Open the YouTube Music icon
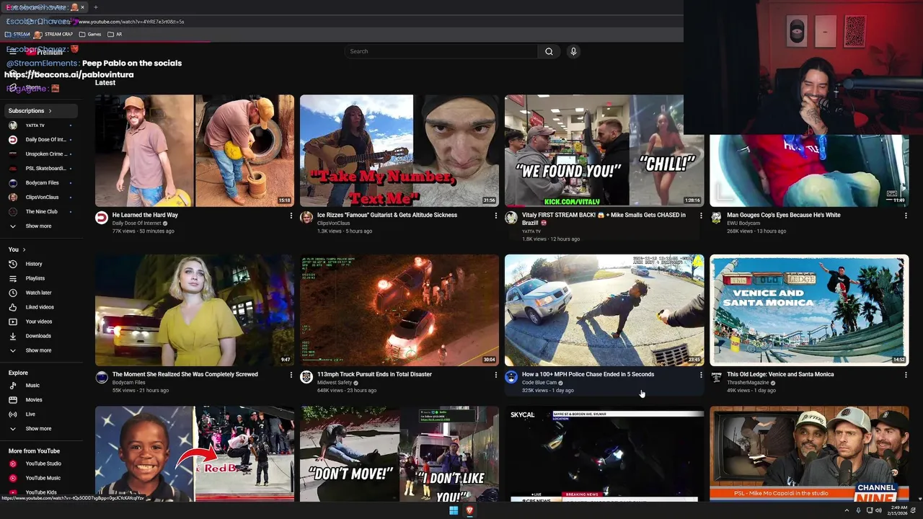The image size is (923, 519). (12, 478)
